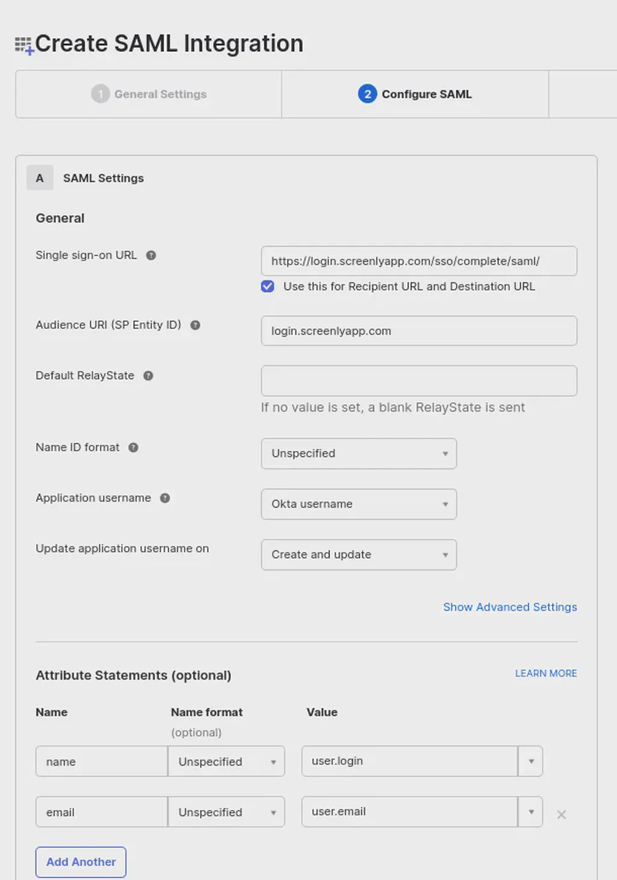
Task: Open the Application username help tooltip
Action: (x=164, y=498)
